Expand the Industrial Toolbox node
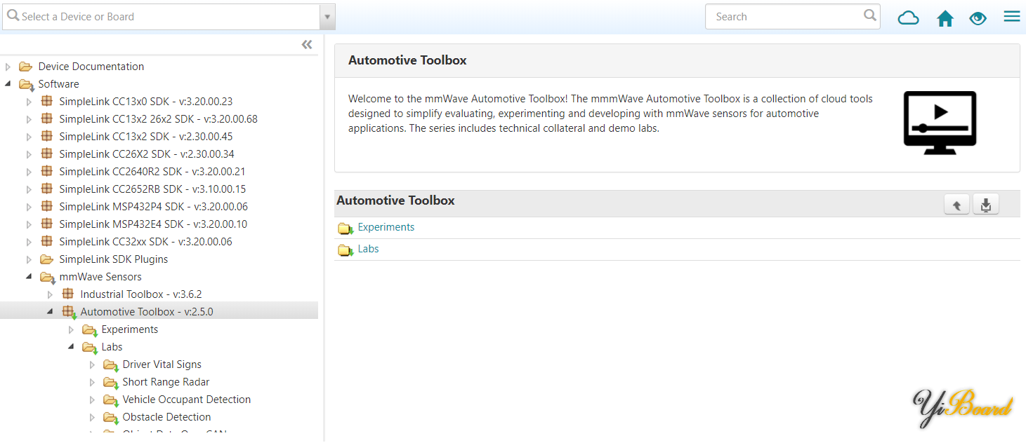This screenshot has width=1026, height=443. coord(50,294)
